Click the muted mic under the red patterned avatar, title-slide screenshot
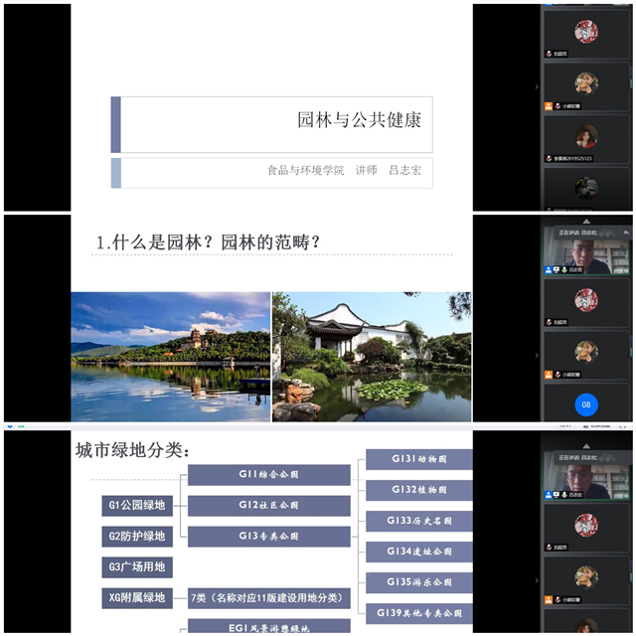Image resolution: width=636 pixels, height=636 pixels. (x=549, y=54)
